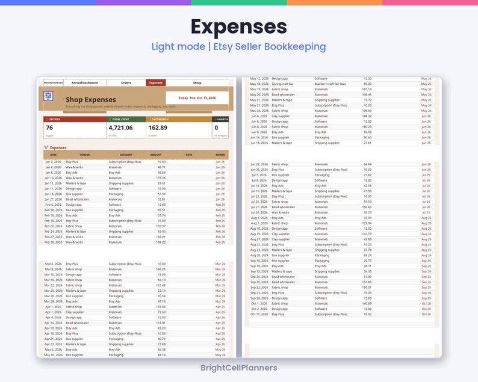Select amount 151.48 in Mar 22 row
478x382 pixels.
(161, 285)
